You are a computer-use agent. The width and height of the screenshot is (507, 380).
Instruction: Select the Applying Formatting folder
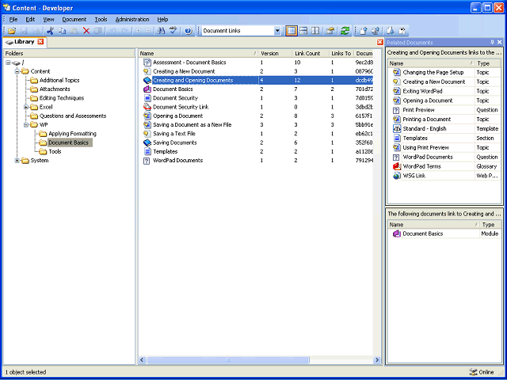72,134
